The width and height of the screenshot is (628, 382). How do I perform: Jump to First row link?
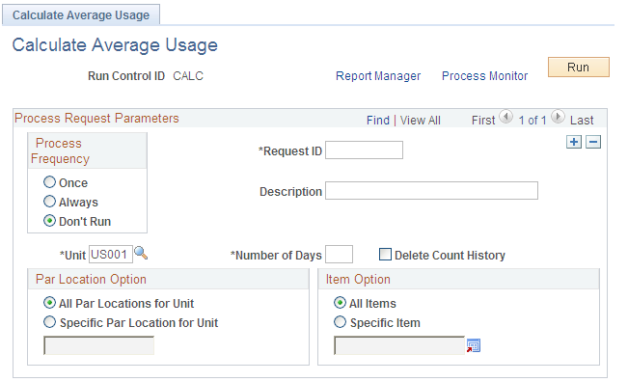coord(483,121)
